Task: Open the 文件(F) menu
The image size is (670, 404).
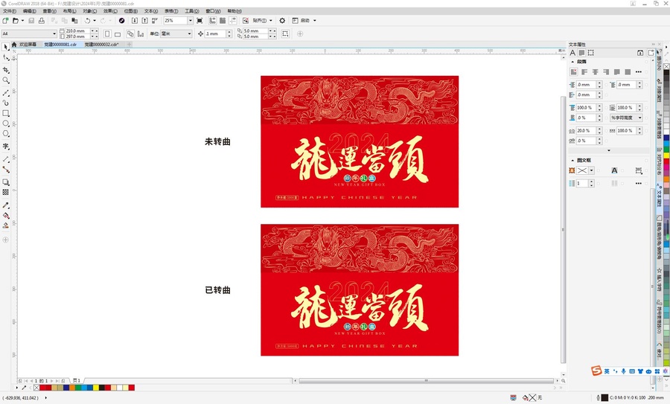Action: coord(10,11)
